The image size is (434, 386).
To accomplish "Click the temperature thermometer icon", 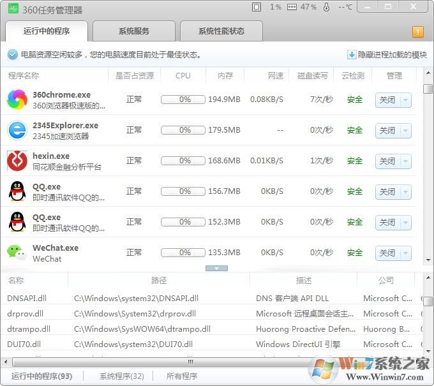I will pos(327,7).
